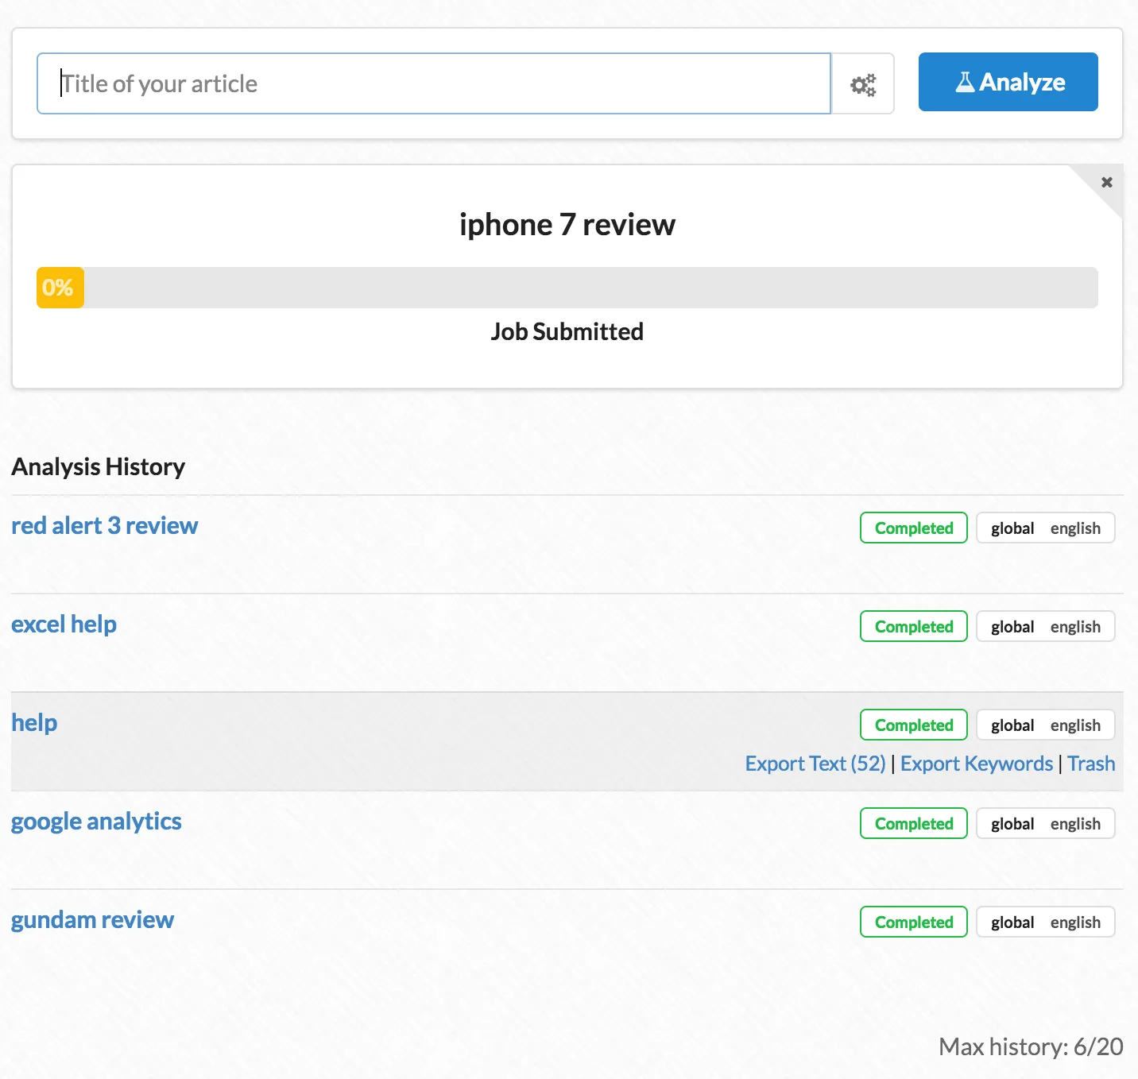Open analysis settings gear icon
Viewport: 1138px width, 1079px height.
tap(863, 84)
